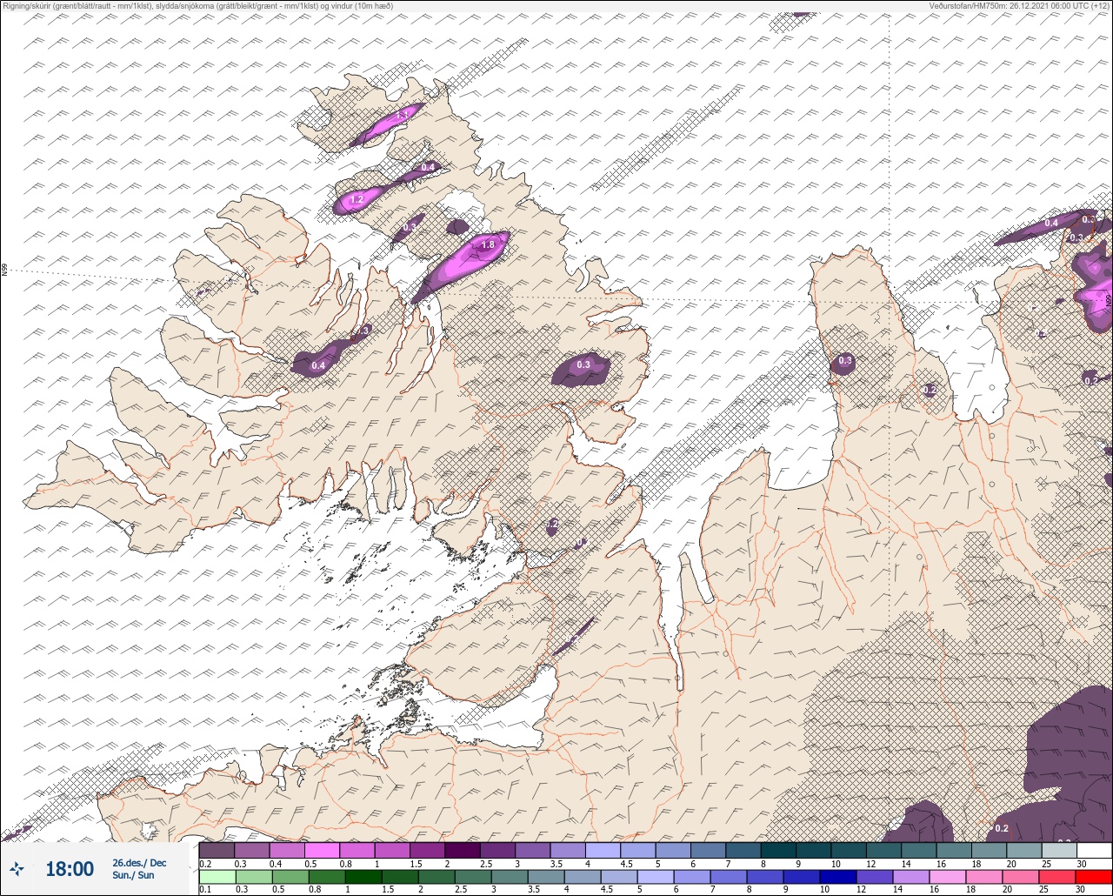Click the darkest purple swatch in upper legend
1113x896 pixels.
coord(462,850)
